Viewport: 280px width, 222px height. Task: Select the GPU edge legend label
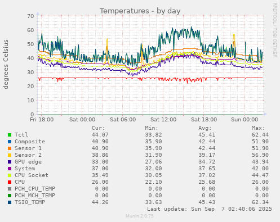pos(28,162)
